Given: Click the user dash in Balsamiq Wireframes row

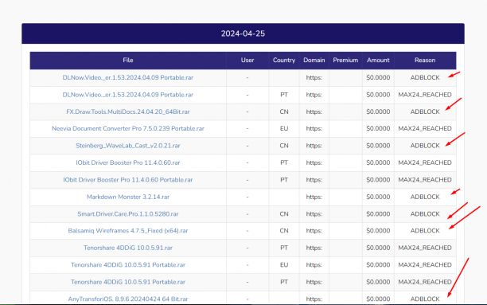Looking at the screenshot, I should click(247, 231).
